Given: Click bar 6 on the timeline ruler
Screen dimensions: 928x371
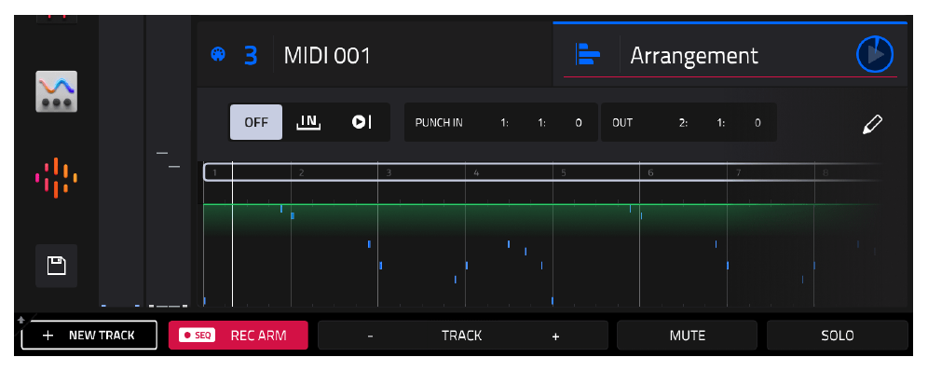Looking at the screenshot, I should pos(650,172).
